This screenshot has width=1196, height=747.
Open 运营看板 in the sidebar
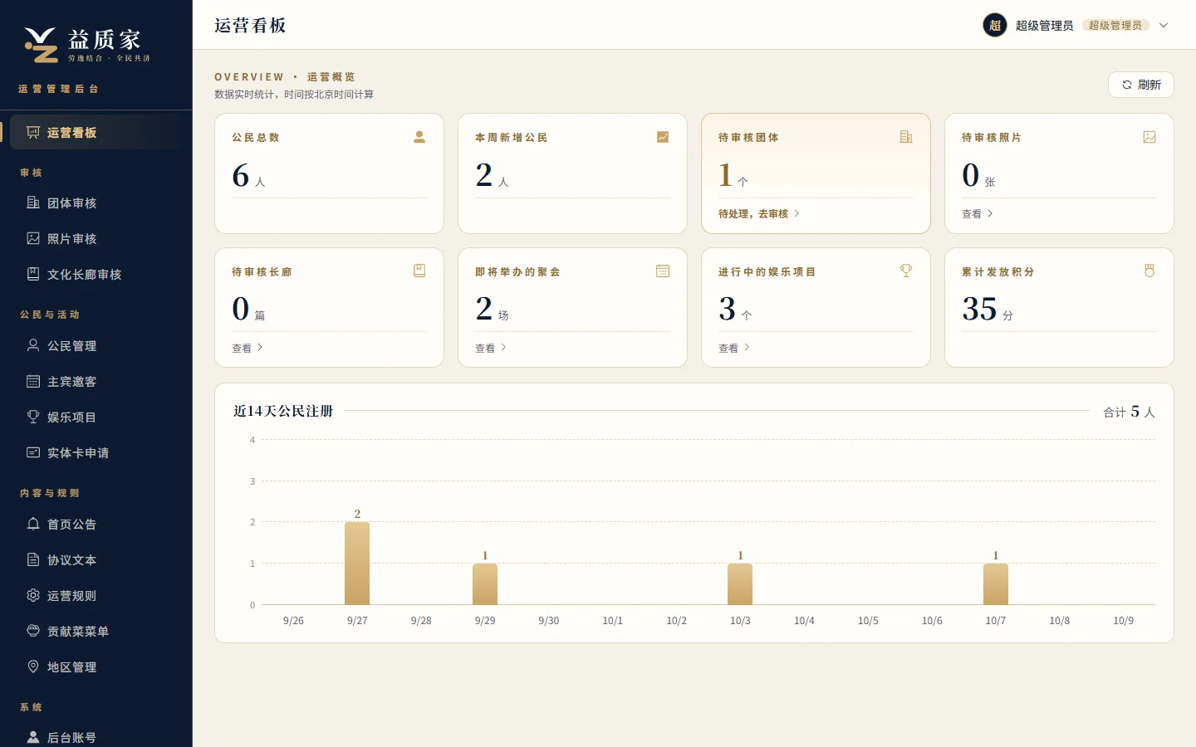96,133
